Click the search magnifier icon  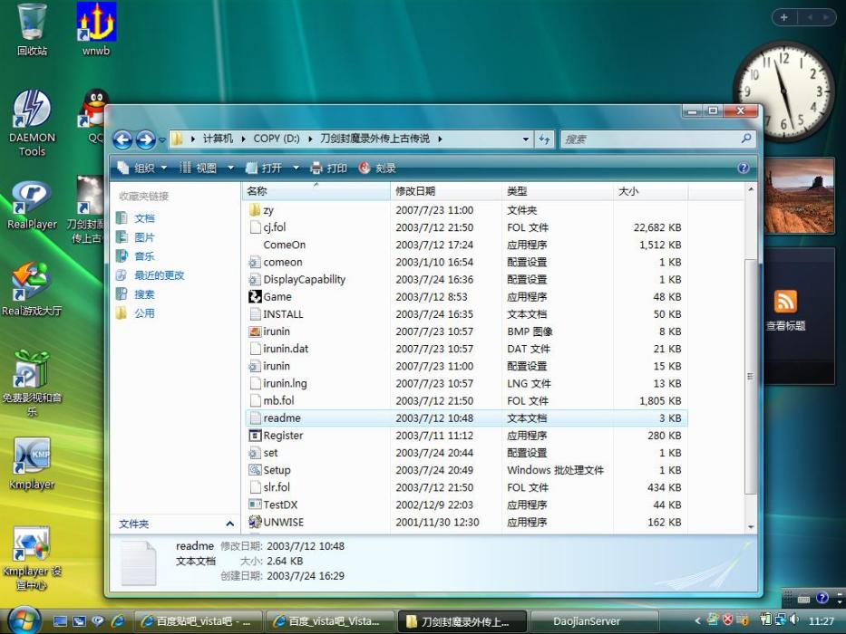pos(746,139)
